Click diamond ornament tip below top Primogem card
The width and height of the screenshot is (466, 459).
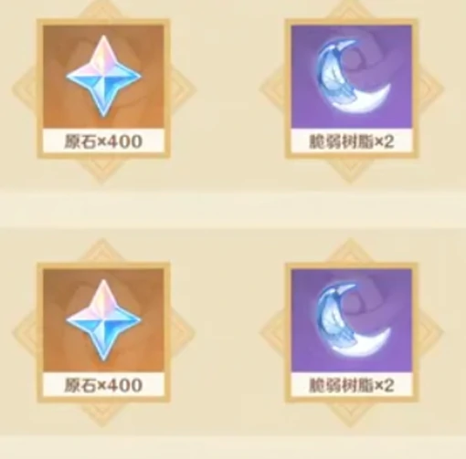[102, 172]
